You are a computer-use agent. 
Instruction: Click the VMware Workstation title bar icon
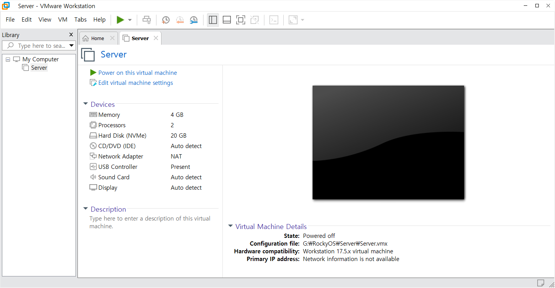point(6,6)
